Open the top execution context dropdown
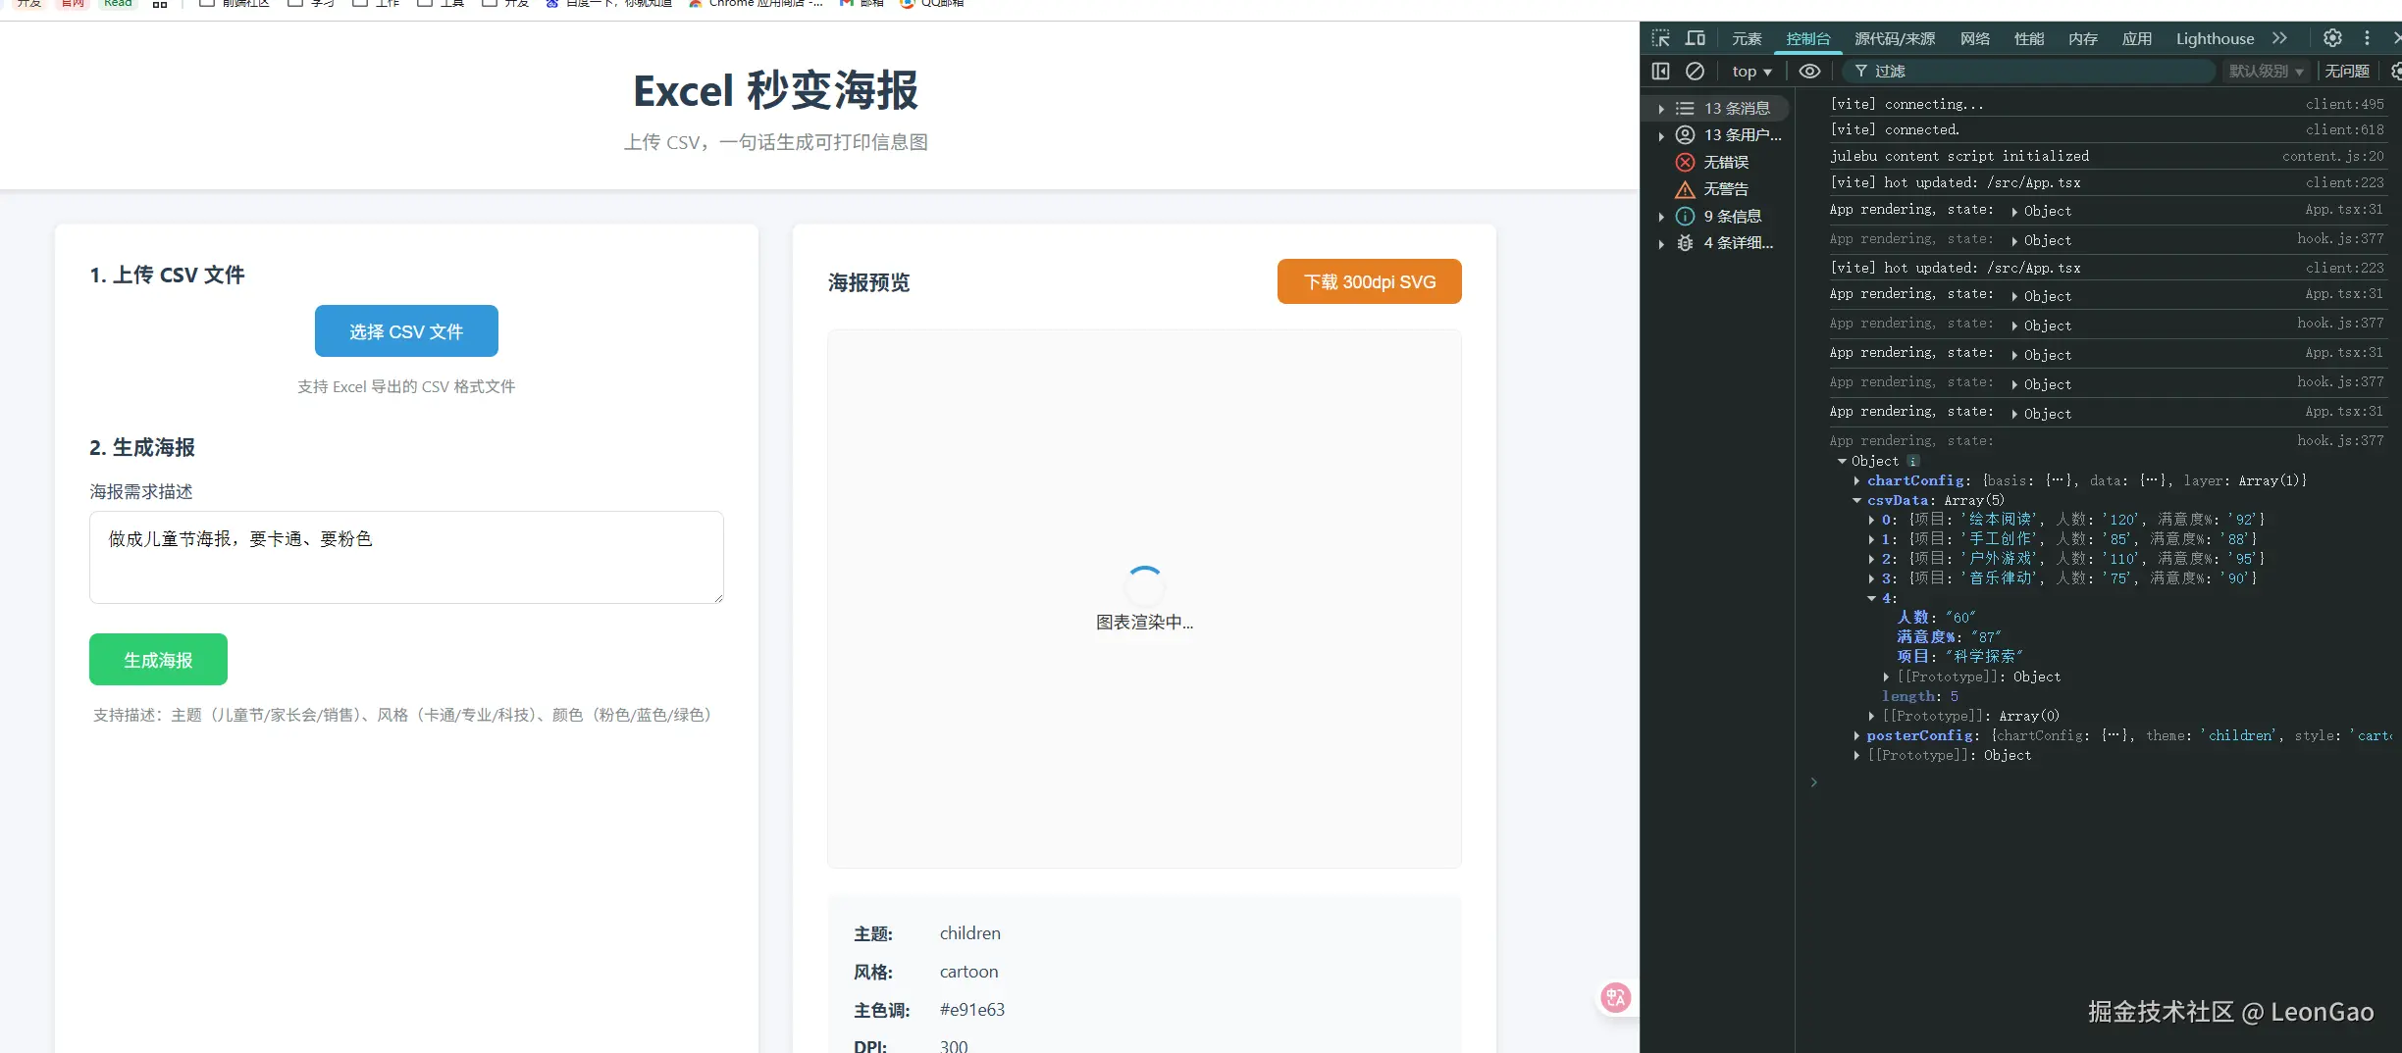This screenshot has width=2402, height=1053. click(x=1751, y=71)
